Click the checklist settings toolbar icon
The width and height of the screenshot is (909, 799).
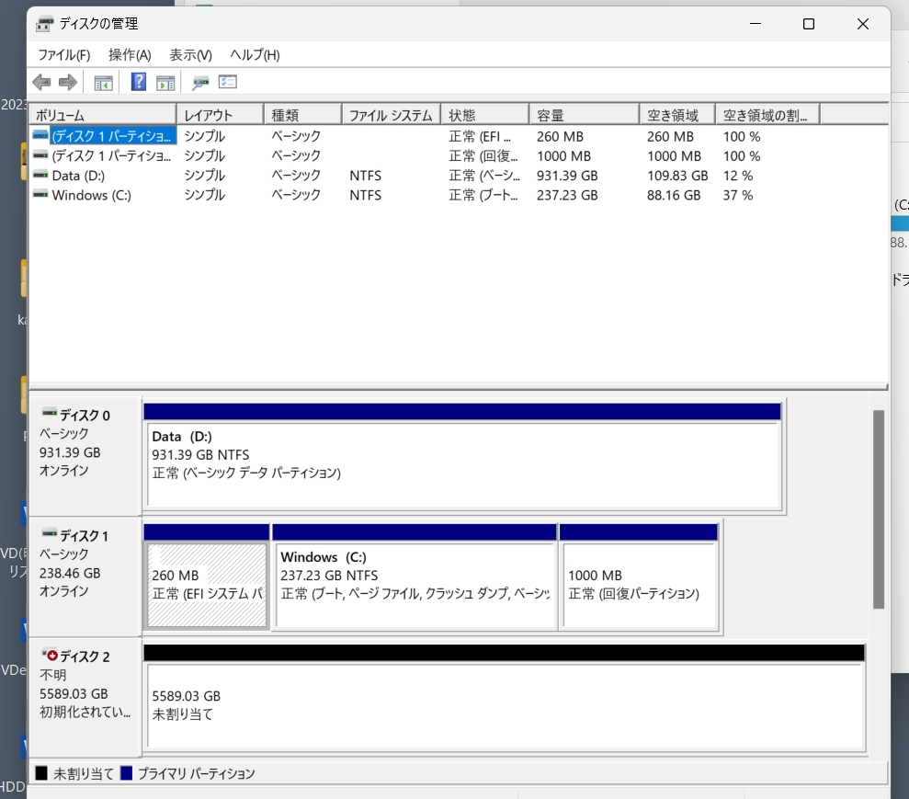coord(228,83)
